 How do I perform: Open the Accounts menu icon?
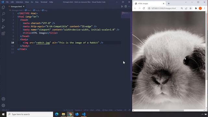pyautogui.click(x=3, y=99)
